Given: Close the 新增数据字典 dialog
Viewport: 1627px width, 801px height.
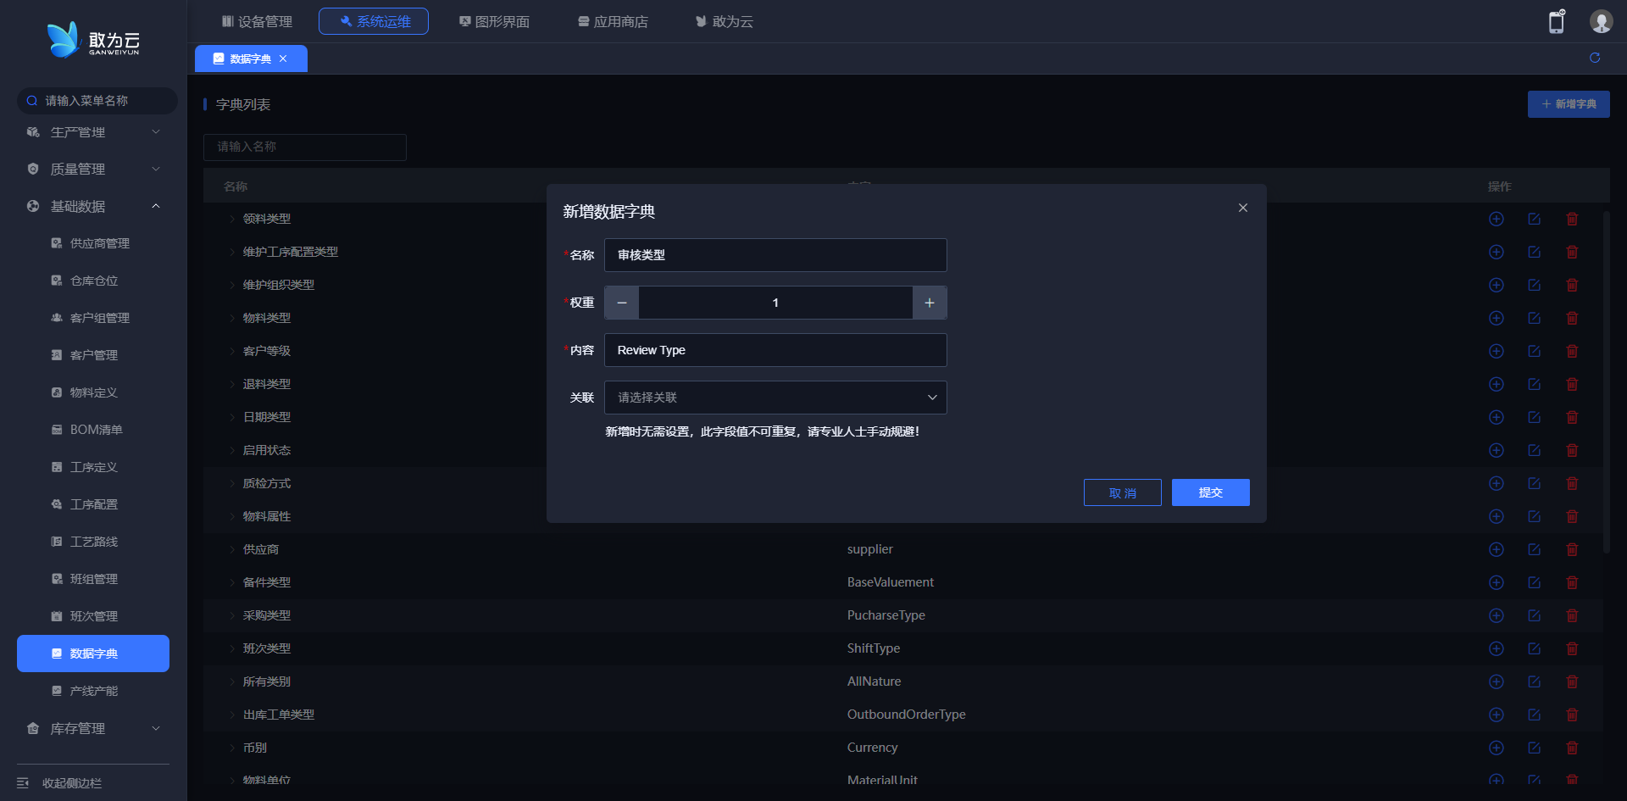Looking at the screenshot, I should pos(1242,208).
